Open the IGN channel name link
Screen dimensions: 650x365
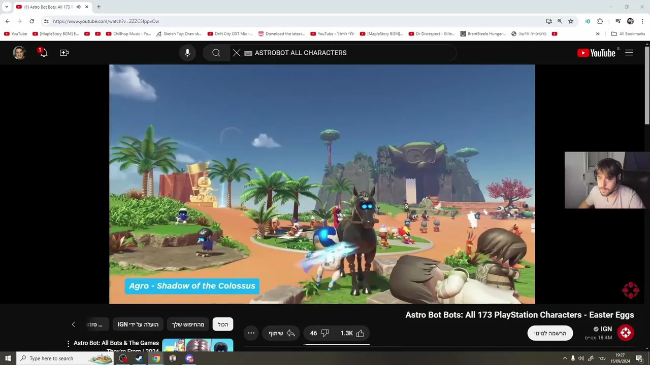pos(606,329)
